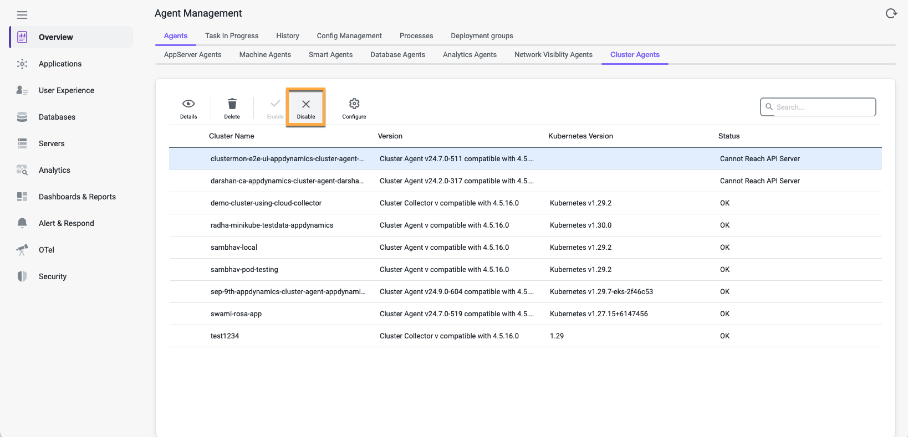Select the clustermon-e2e-ui-appdynamics-cluster-agent row
Image resolution: width=908 pixels, height=437 pixels.
click(526, 159)
